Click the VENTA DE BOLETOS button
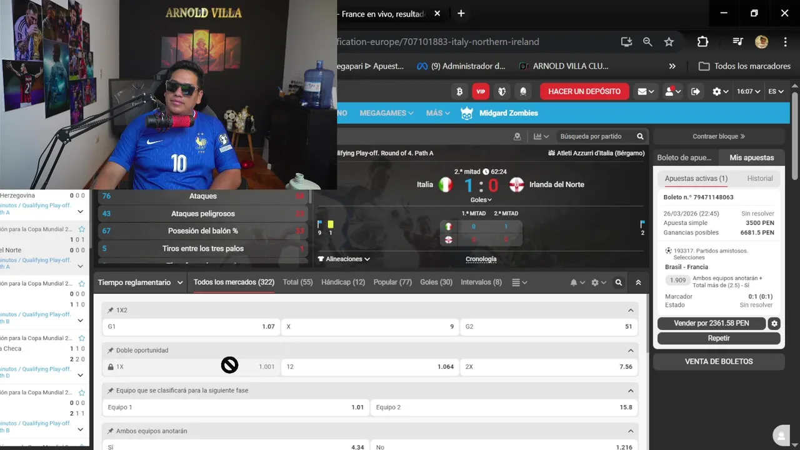Viewport: 800px width, 450px height. [x=719, y=361]
